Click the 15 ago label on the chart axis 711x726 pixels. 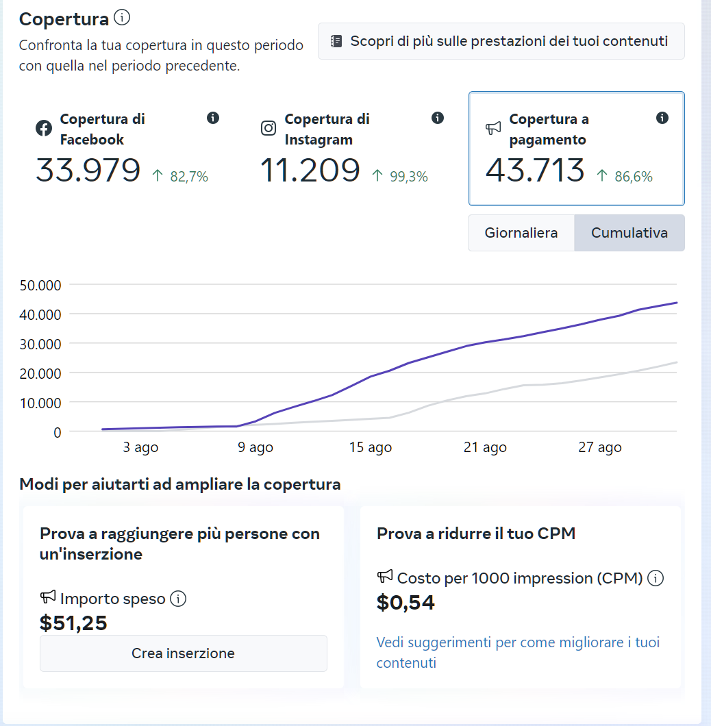370,447
